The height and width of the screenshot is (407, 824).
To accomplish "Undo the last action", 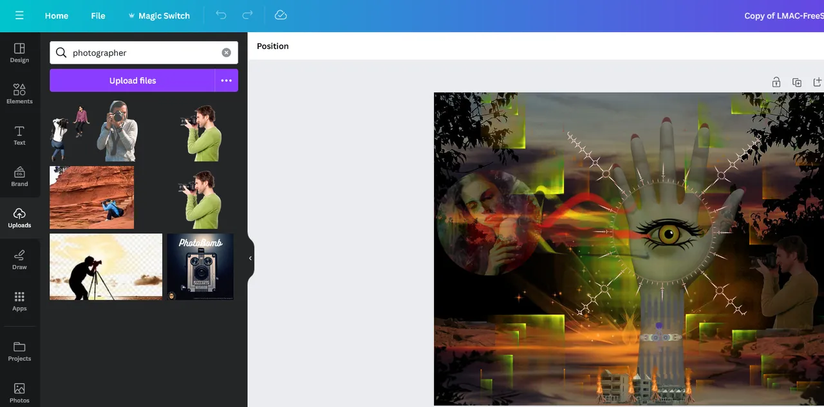I will click(221, 15).
